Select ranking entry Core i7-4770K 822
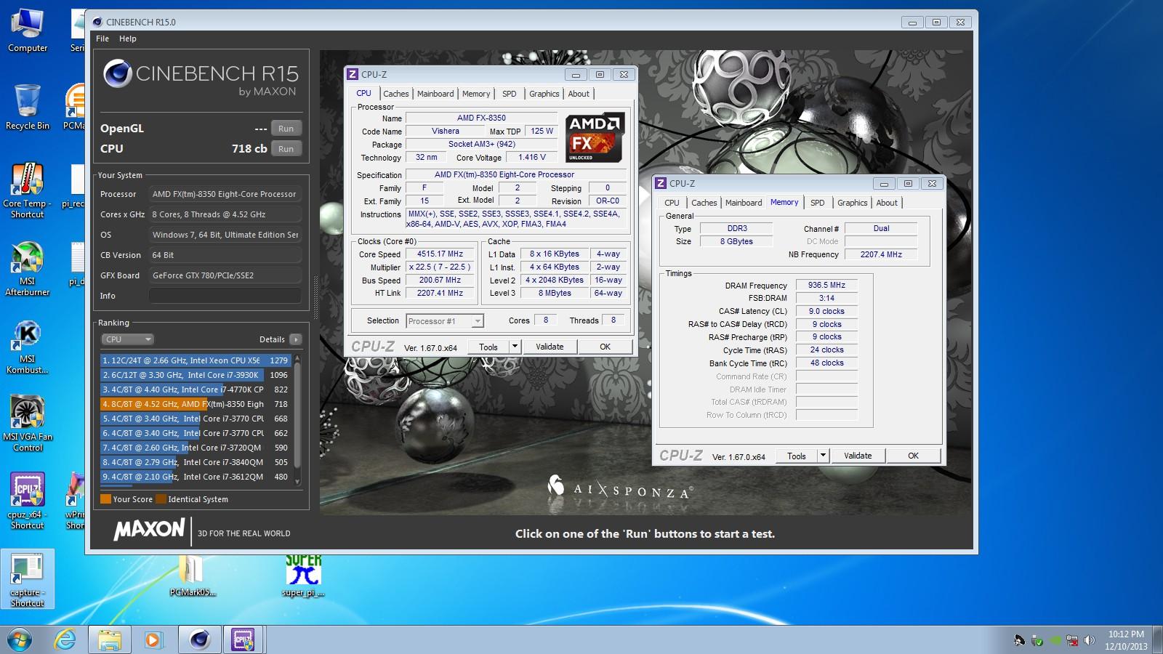This screenshot has height=654, width=1163. coord(195,389)
